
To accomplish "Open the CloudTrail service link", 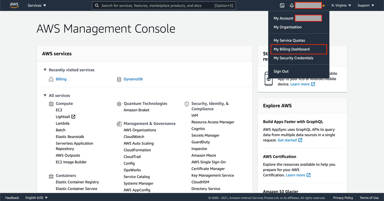I will pos(132,157).
